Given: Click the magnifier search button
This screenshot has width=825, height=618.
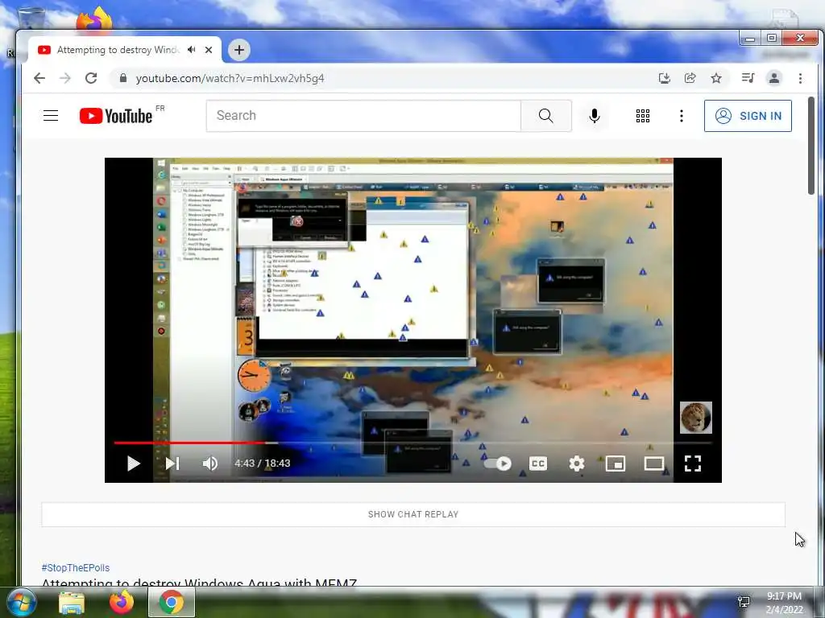Looking at the screenshot, I should (x=546, y=116).
